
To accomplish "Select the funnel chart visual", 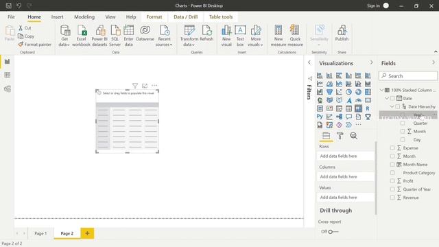I will [329, 92].
